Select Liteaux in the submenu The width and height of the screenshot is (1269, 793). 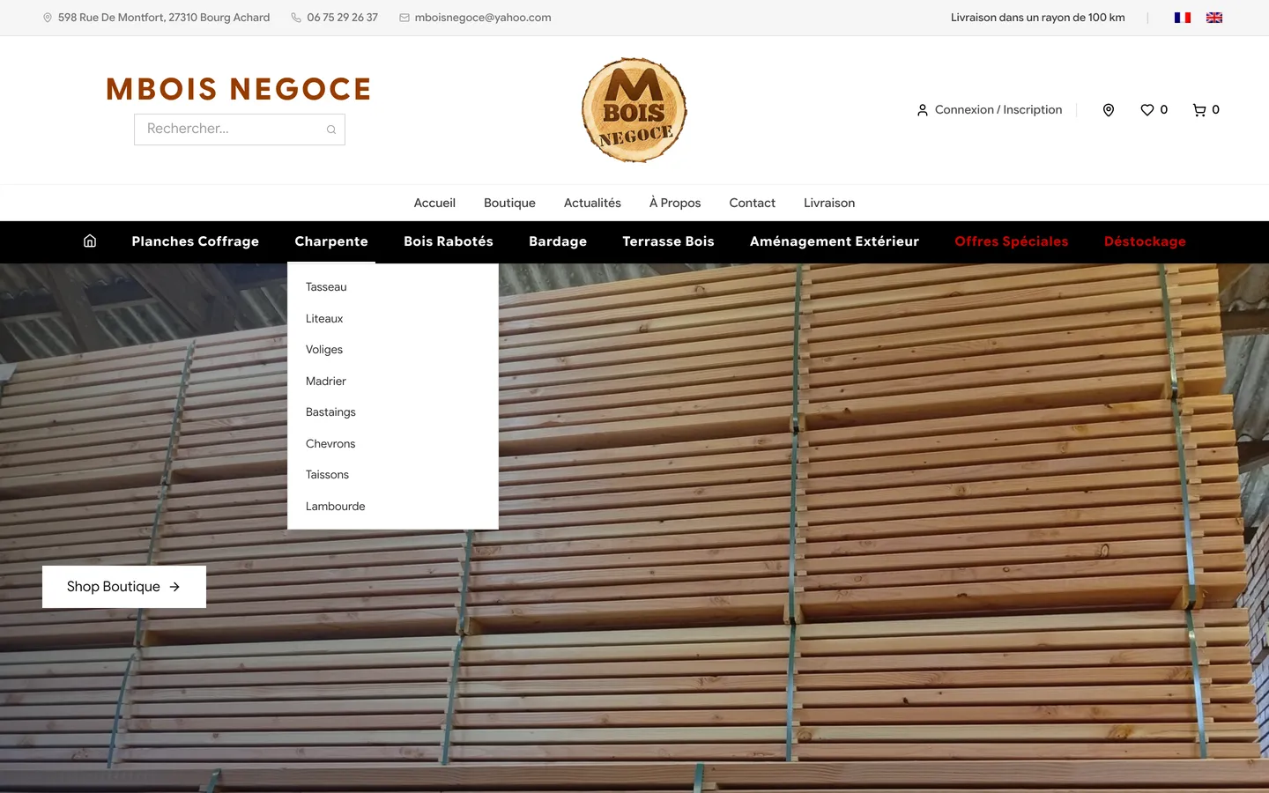coord(324,319)
